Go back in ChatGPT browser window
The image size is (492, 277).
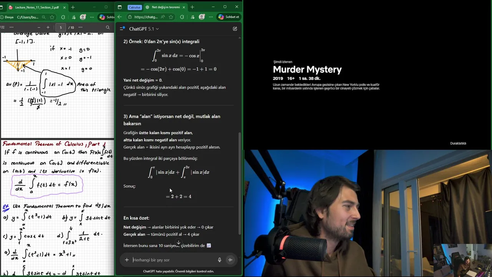coord(120,17)
